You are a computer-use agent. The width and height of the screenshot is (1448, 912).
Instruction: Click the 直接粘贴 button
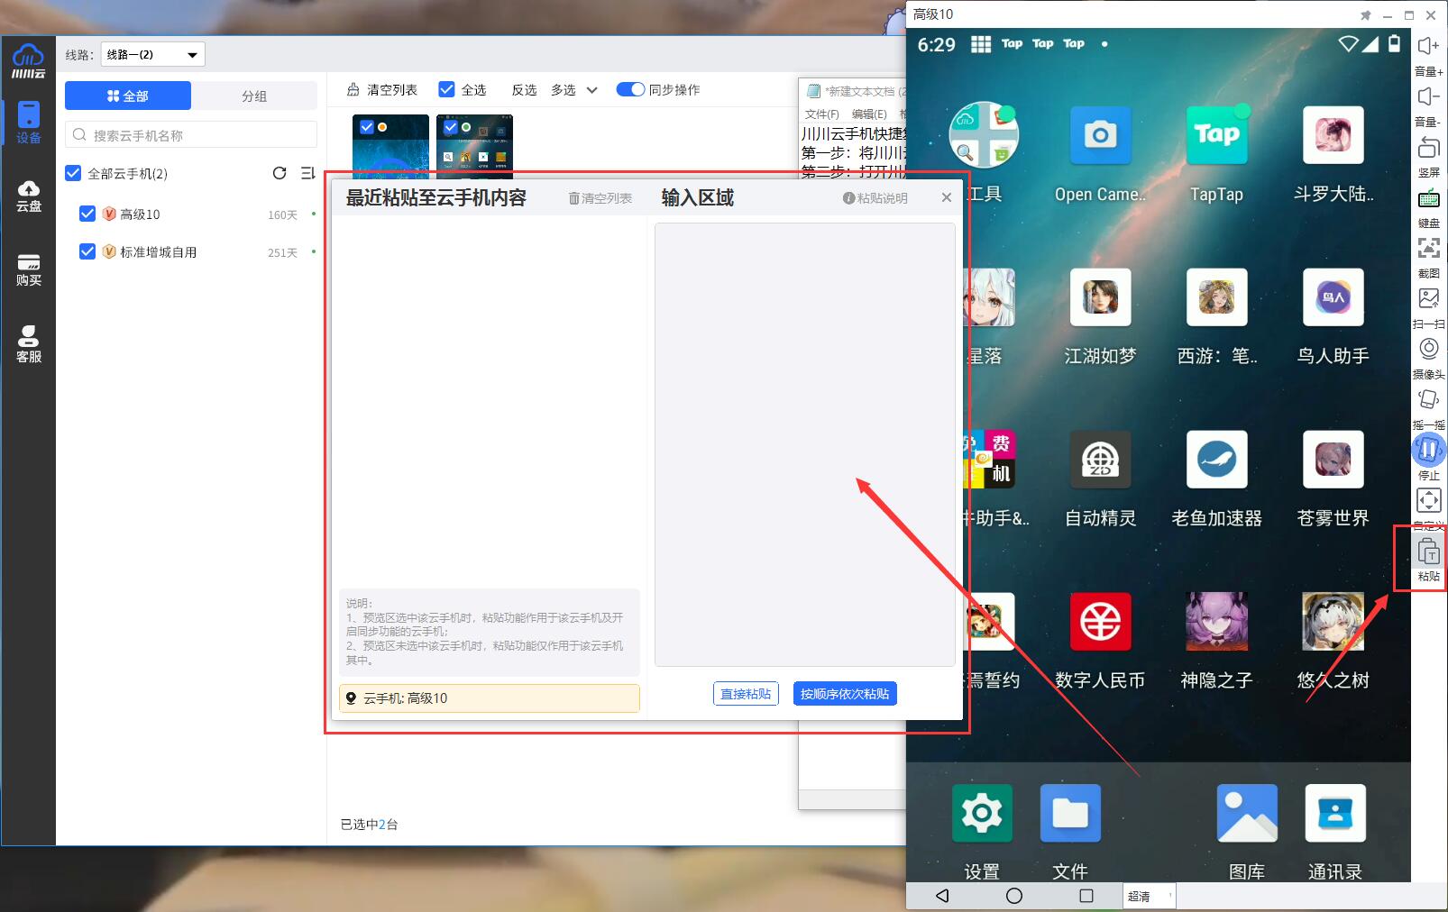tap(746, 693)
